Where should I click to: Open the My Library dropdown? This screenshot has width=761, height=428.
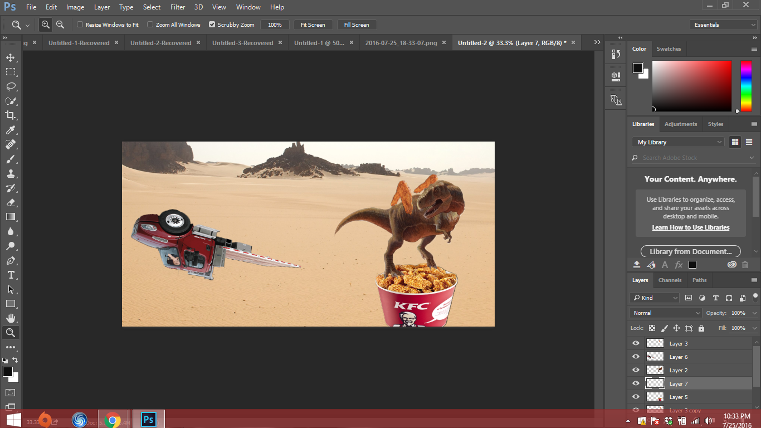click(678, 142)
